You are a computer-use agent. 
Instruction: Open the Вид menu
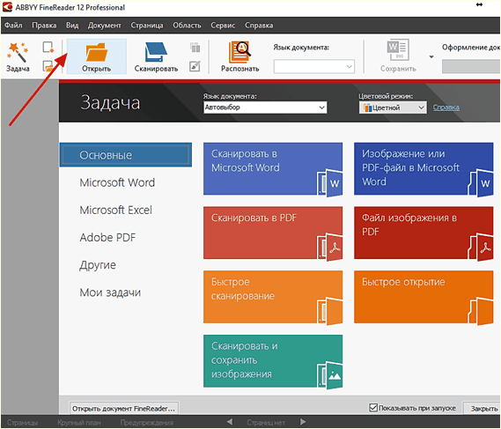tap(72, 26)
